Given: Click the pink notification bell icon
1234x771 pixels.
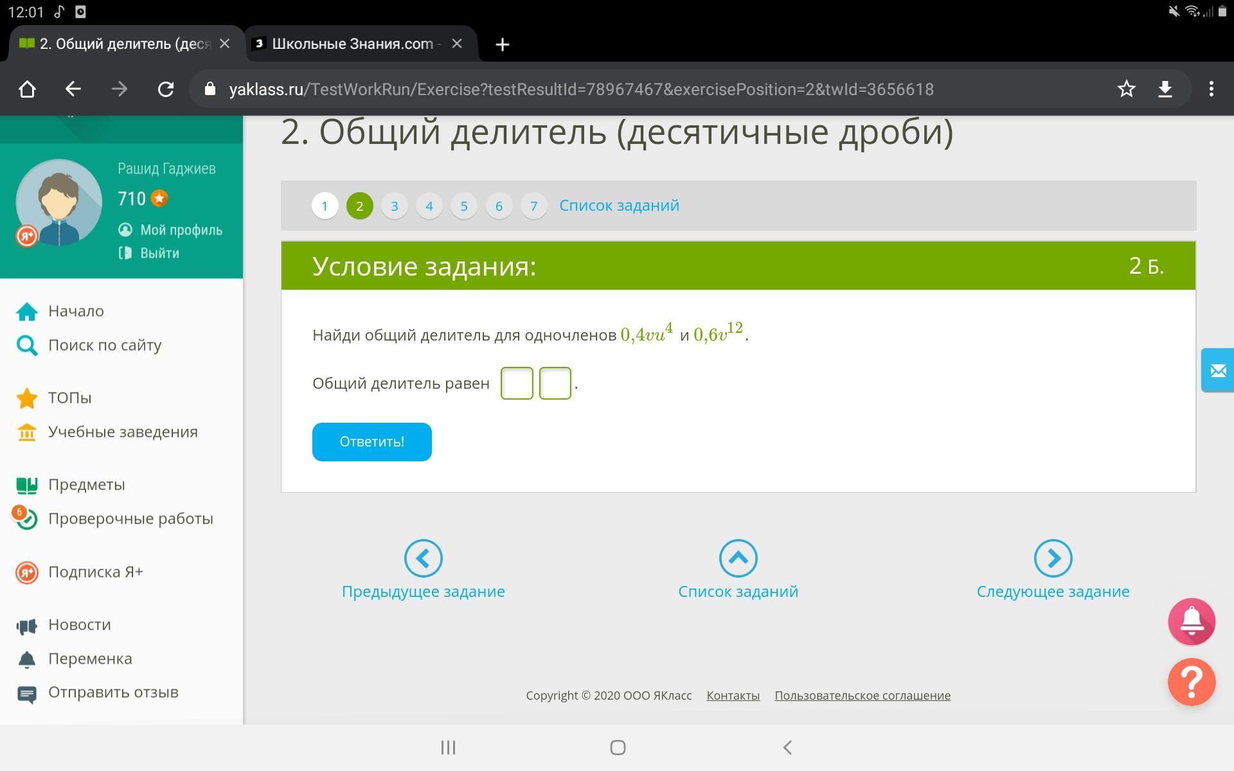Looking at the screenshot, I should click(1191, 621).
